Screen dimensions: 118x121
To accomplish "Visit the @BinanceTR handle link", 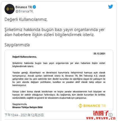I will [x=24, y=11].
